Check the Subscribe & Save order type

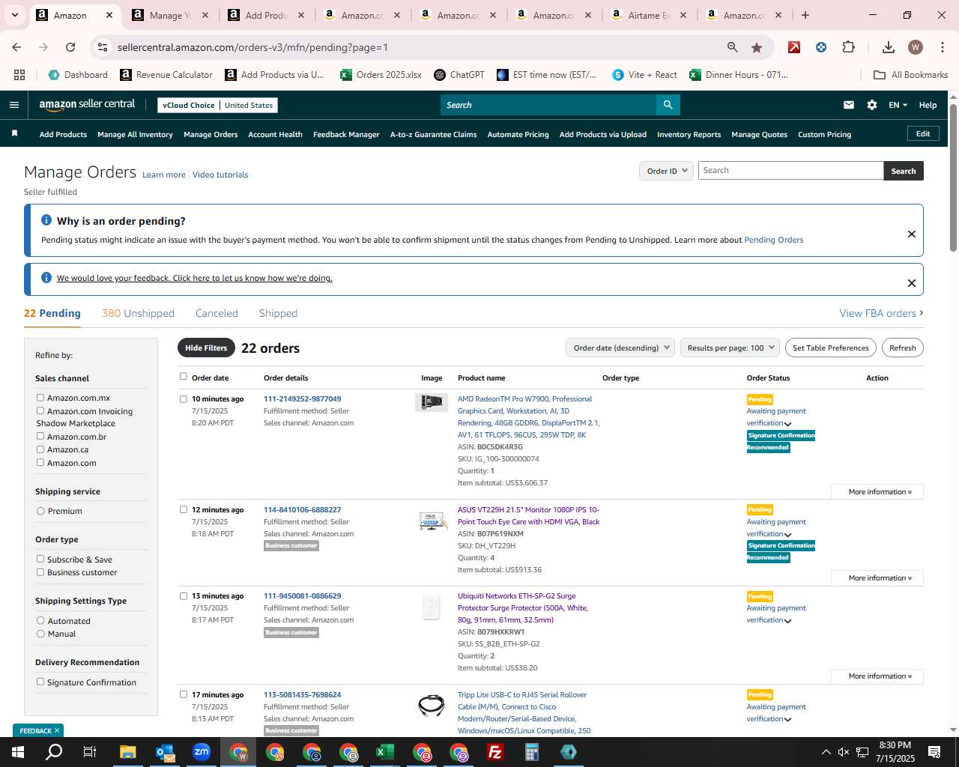[40, 559]
